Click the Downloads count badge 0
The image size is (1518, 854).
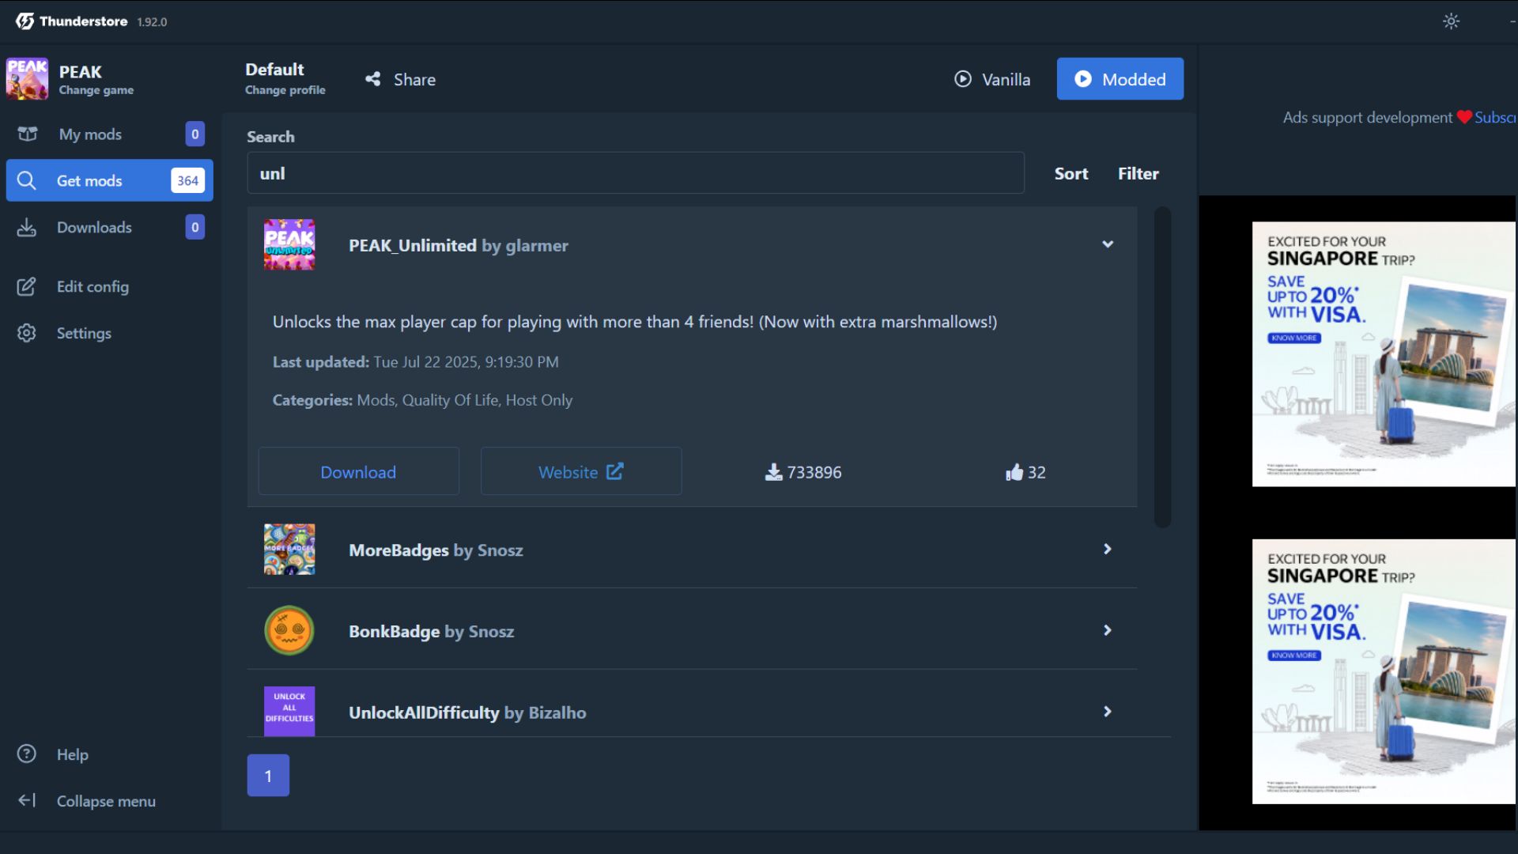coord(195,227)
